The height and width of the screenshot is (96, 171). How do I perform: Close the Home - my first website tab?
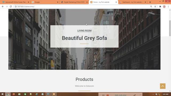[x=116, y=2]
